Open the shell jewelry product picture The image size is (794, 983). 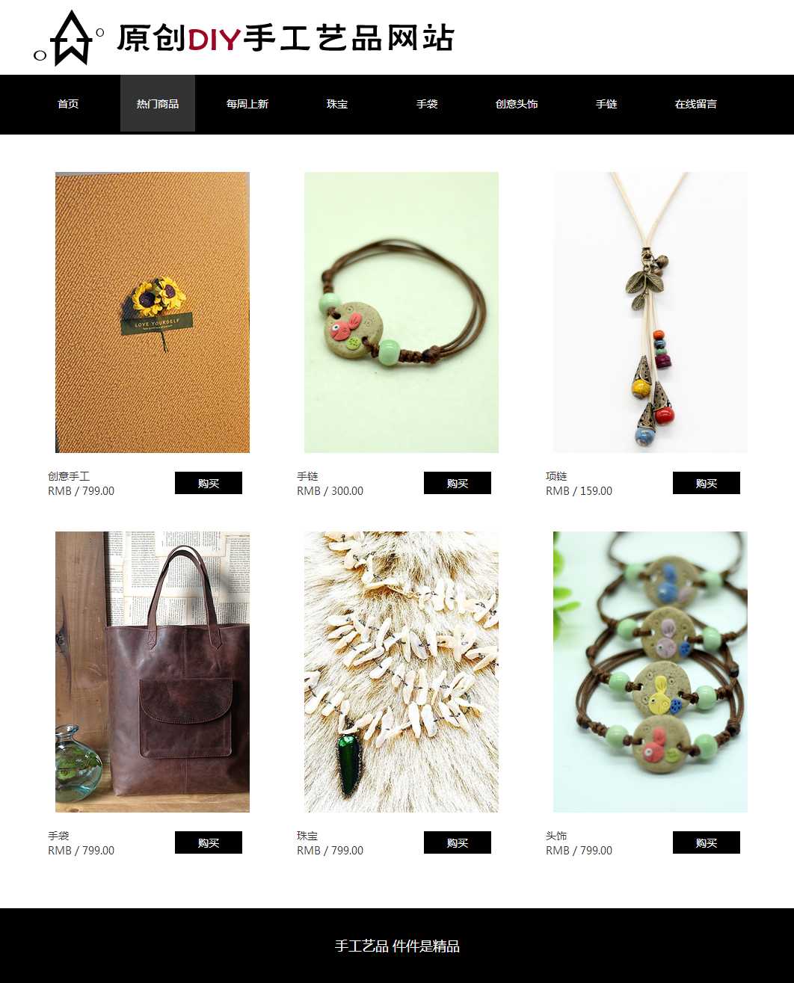tap(401, 672)
